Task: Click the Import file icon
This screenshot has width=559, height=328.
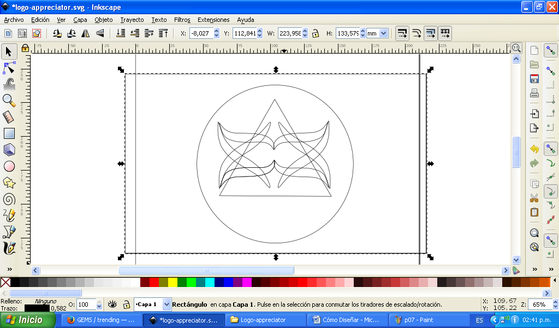Action: 534,114
